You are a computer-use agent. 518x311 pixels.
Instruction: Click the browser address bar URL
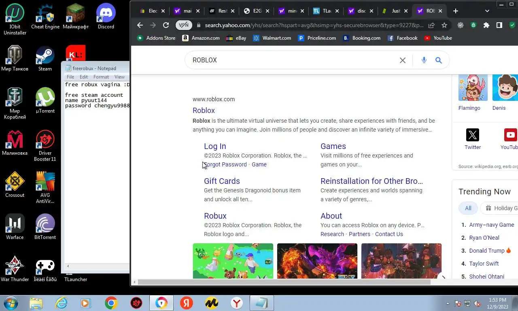[x=314, y=25]
